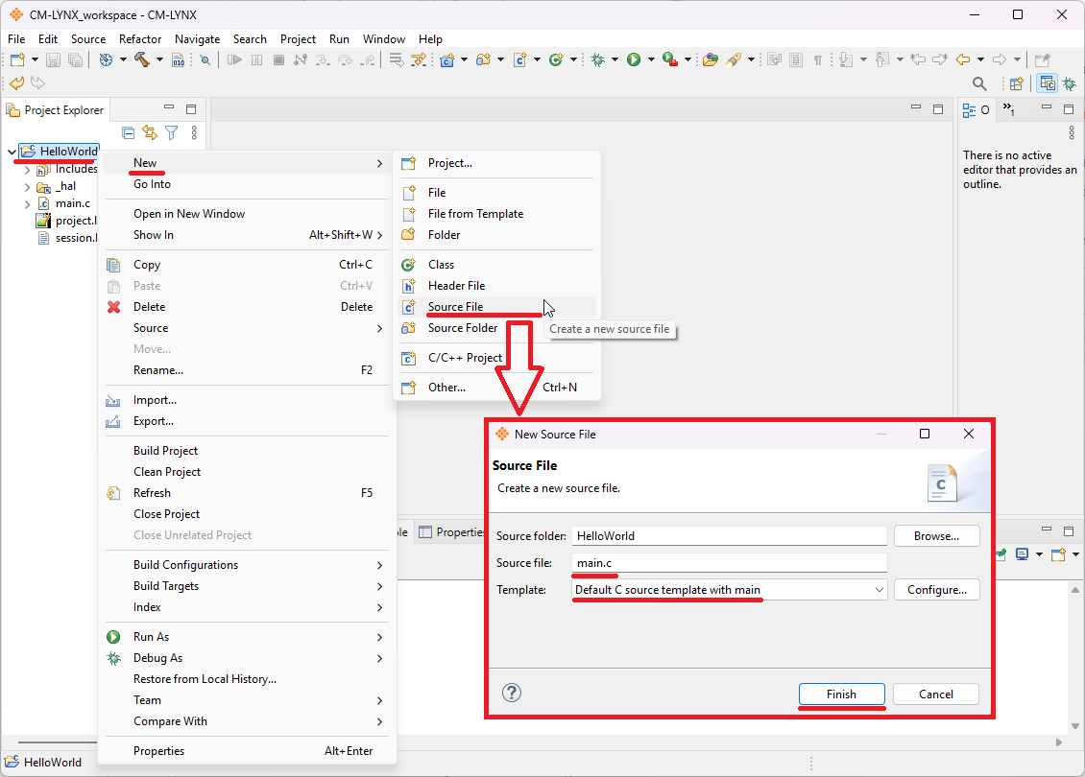
Task: Toggle Link with Editor in Project Explorer
Action: 150,133
